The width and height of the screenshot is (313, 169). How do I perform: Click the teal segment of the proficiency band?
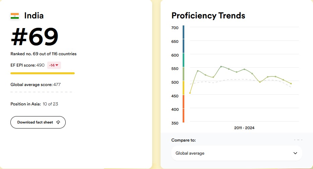[x=183, y=60]
